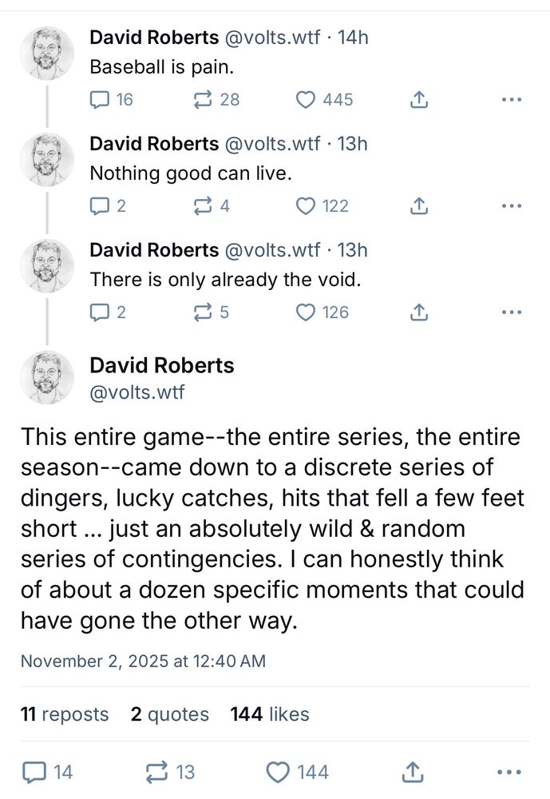Open the options menu on the bottom post

(510, 770)
